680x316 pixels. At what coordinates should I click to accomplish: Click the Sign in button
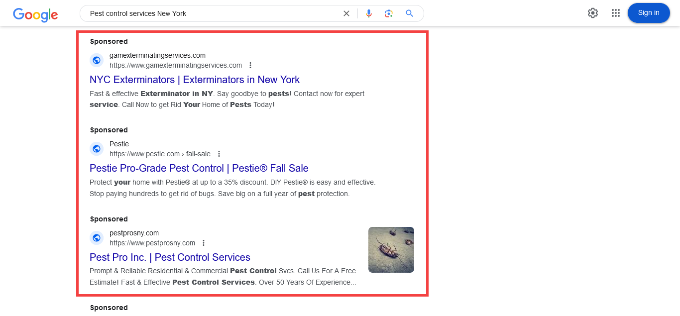(x=649, y=13)
